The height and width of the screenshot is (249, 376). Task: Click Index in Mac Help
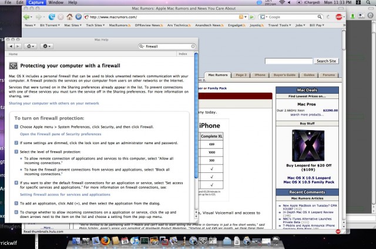coord(183,54)
